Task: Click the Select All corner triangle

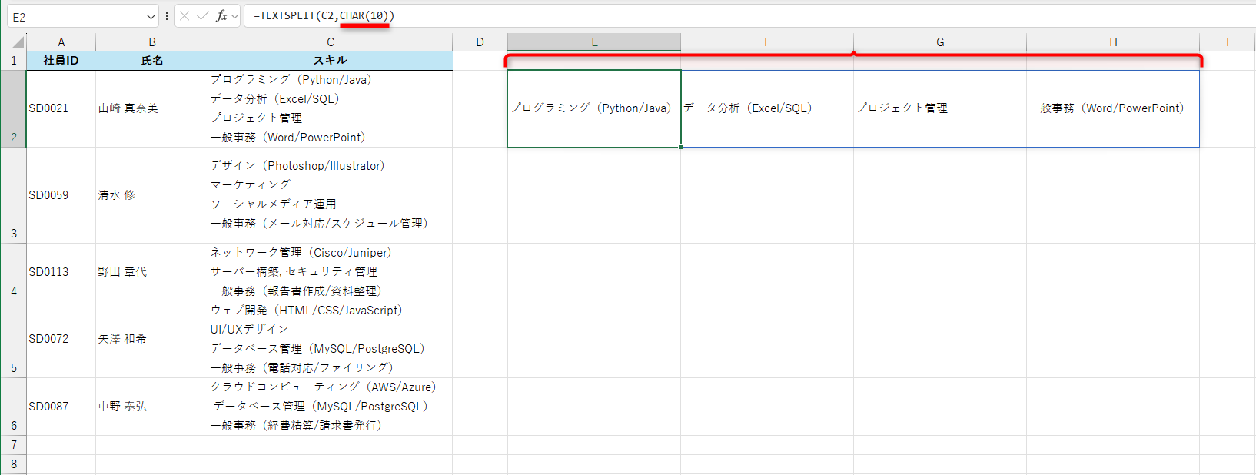Action: (x=17, y=42)
